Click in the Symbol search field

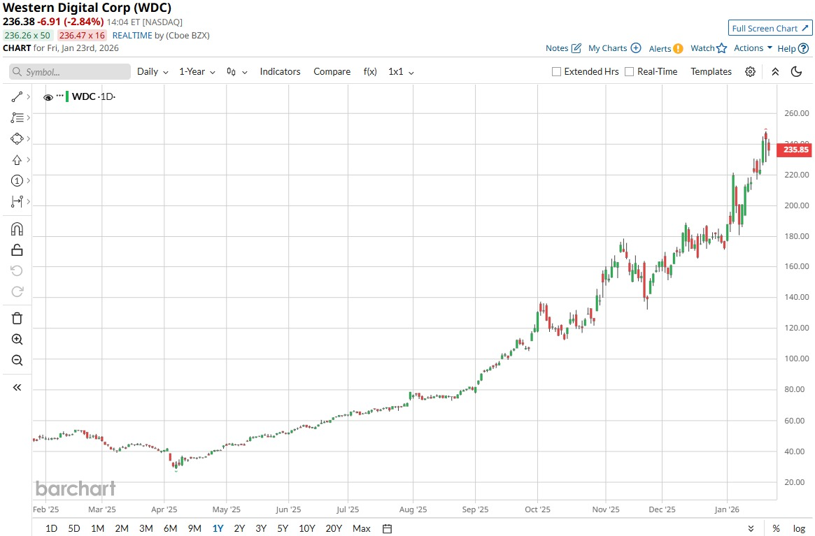click(70, 72)
